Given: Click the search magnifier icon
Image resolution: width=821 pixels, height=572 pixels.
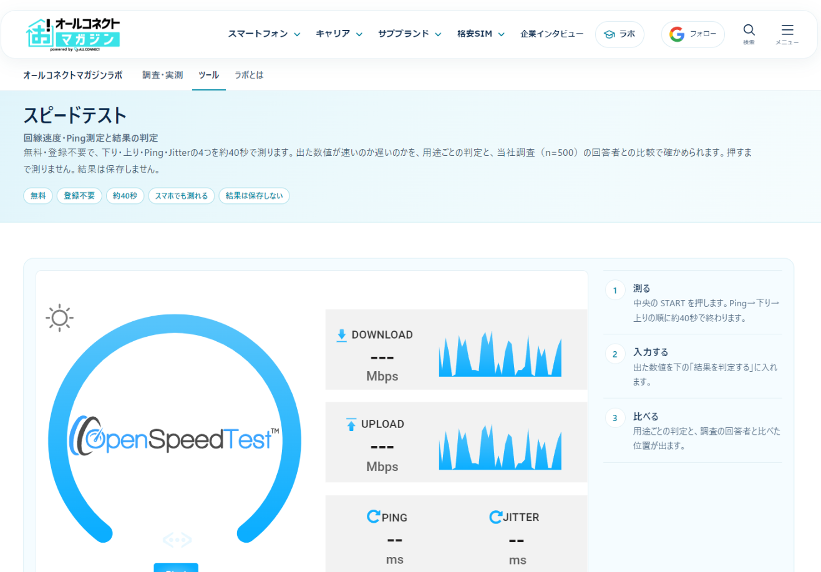Looking at the screenshot, I should click(x=749, y=29).
